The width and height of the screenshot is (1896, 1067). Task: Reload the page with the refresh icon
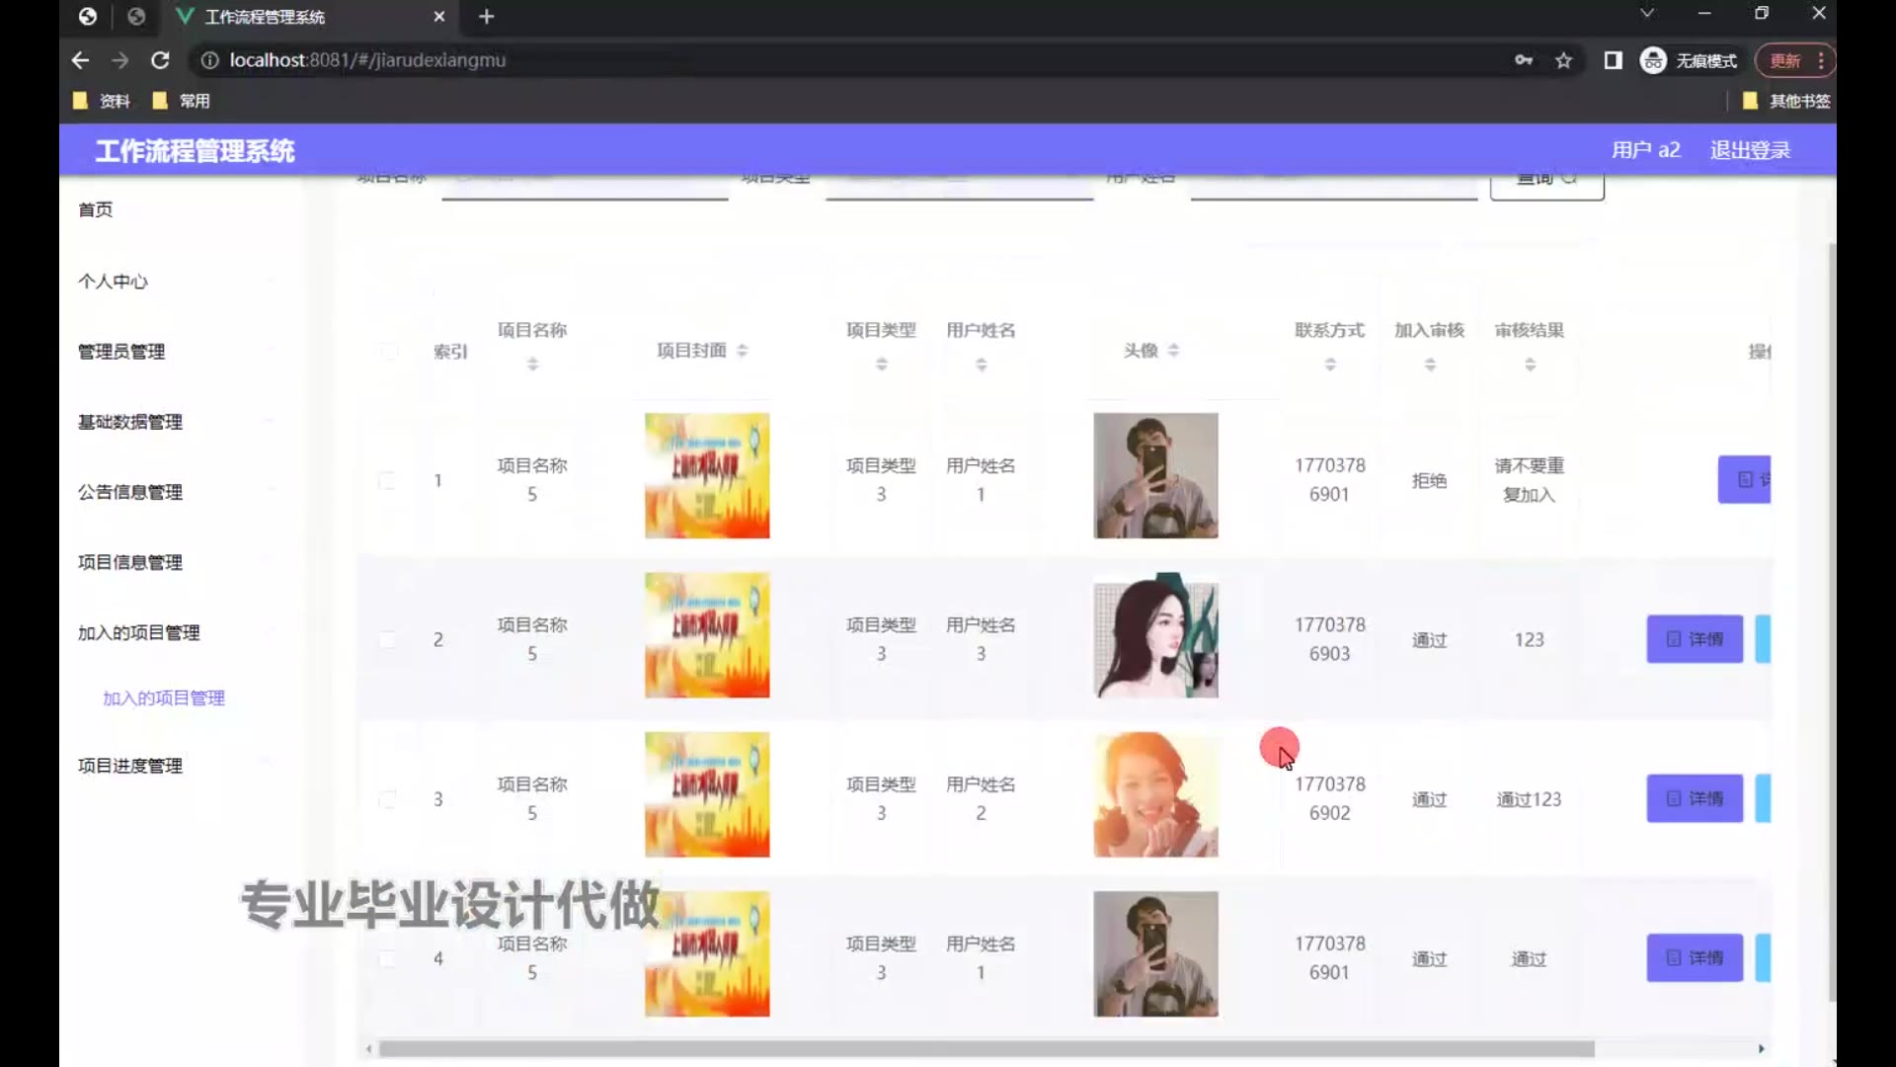coord(160,60)
